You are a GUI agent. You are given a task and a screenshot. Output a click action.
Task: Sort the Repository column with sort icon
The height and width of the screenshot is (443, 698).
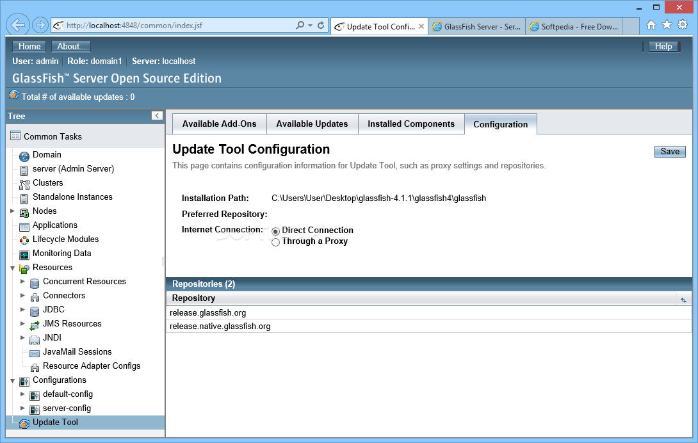tap(683, 300)
